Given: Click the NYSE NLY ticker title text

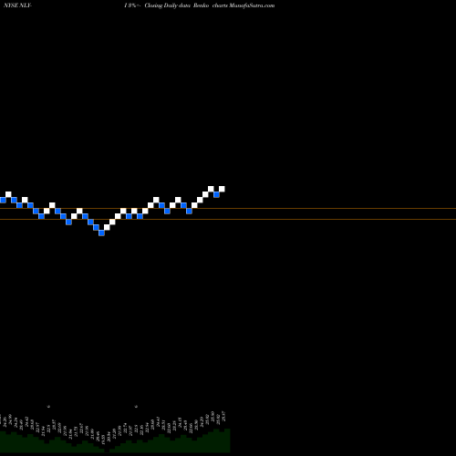Looking at the screenshot, I should click(17, 5).
